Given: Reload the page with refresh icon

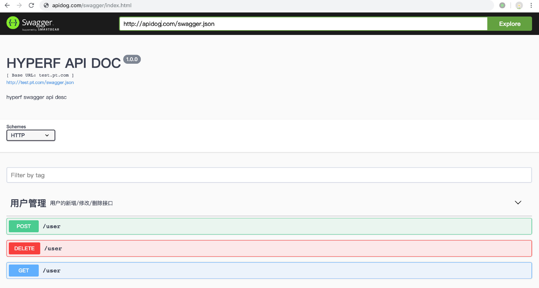Looking at the screenshot, I should [31, 5].
